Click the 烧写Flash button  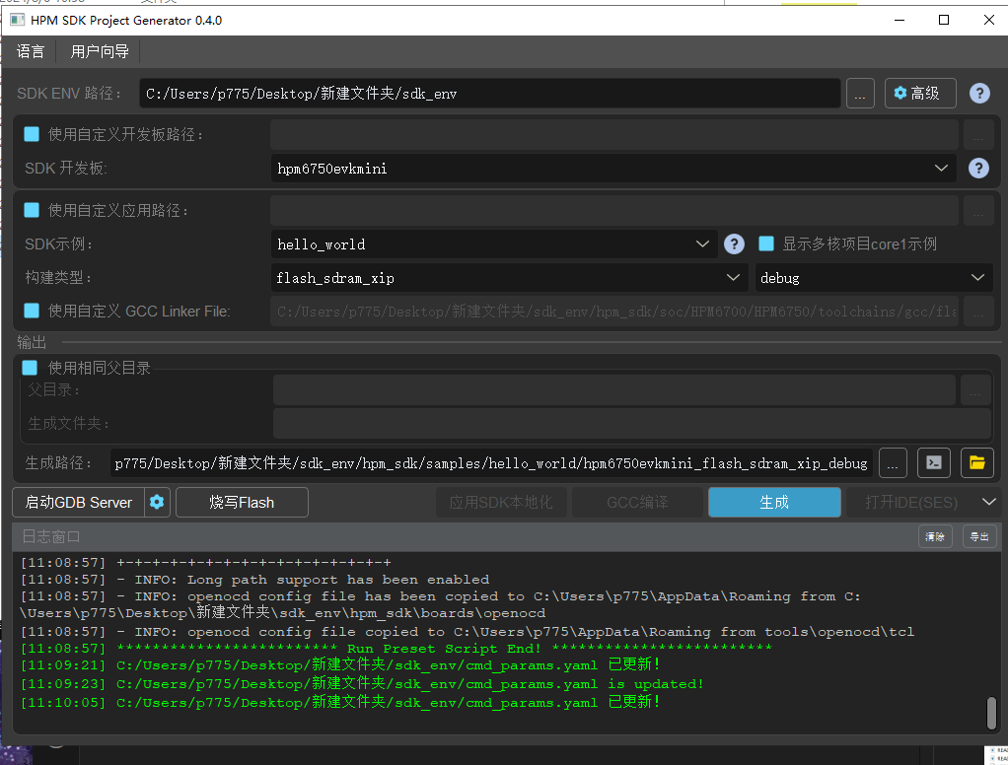pos(242,503)
